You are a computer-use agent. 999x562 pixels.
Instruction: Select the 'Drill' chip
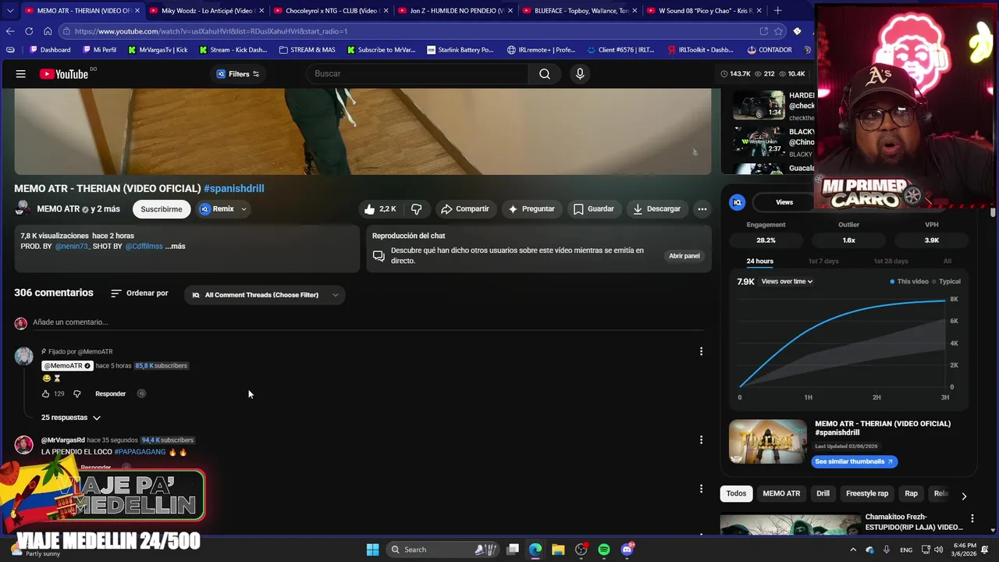pos(823,493)
